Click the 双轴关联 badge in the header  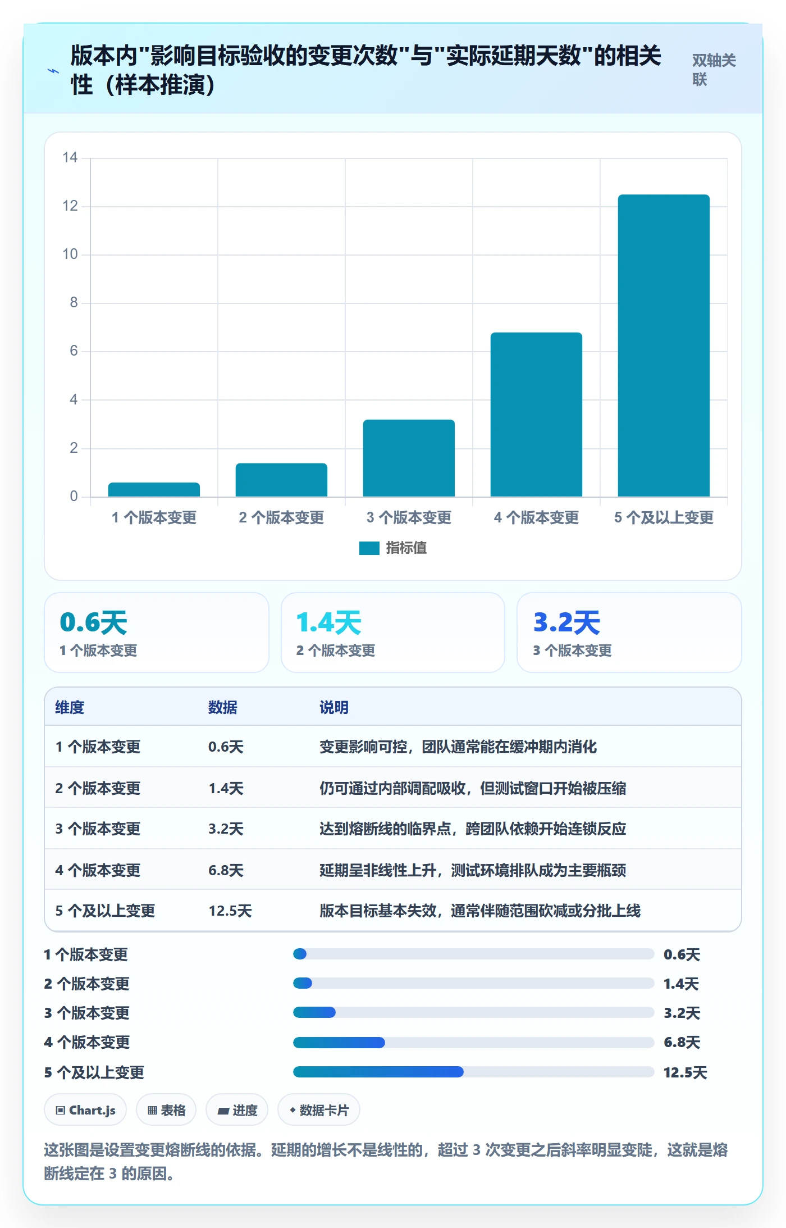coord(714,70)
